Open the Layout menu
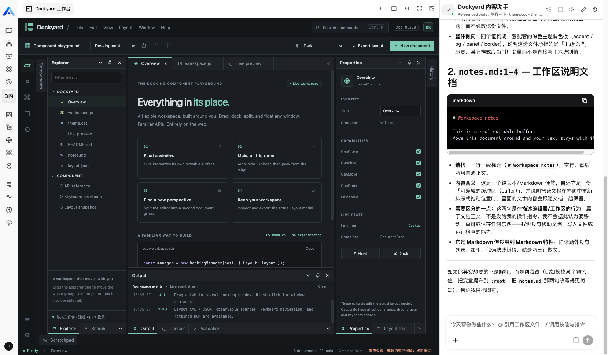608x355 pixels. click(126, 28)
